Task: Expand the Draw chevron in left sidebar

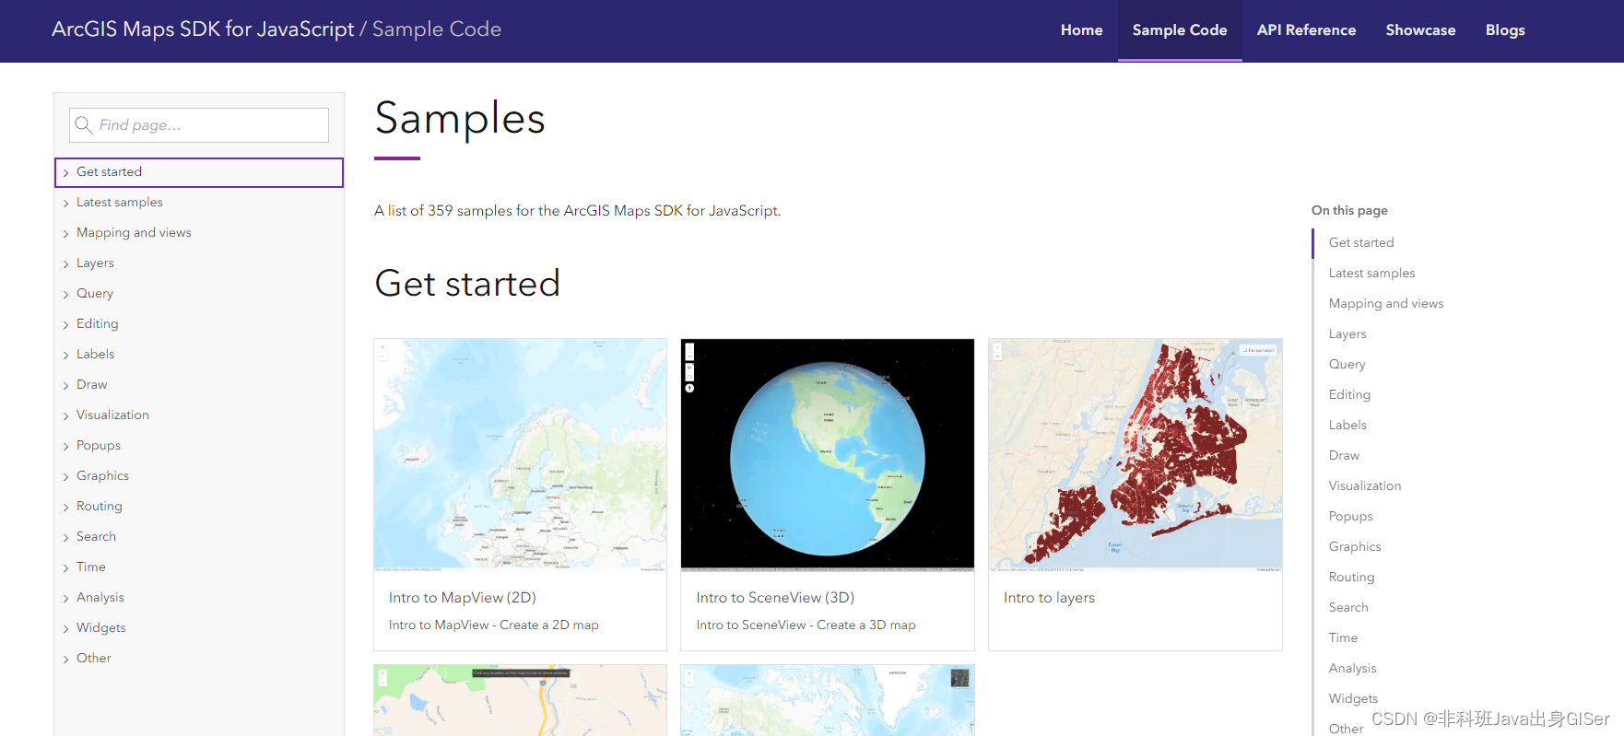Action: 65,385
